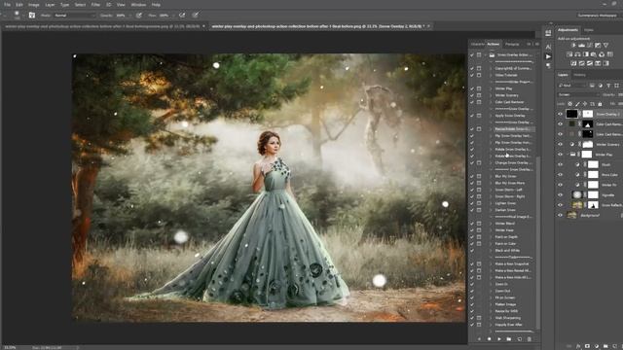Add a Vibrance adjustment

coord(605,46)
